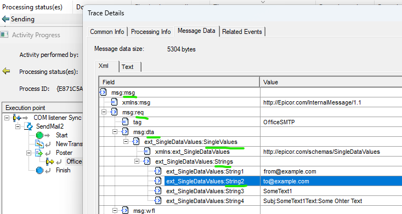The width and height of the screenshot is (402, 214).
Task: Click the SendMail2 workflow icon
Action: pyautogui.click(x=29, y=126)
